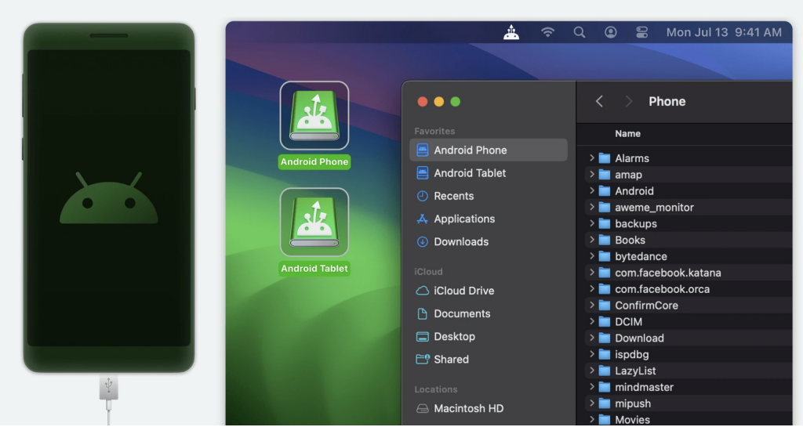Open the Wi-Fi status menu

coord(547,32)
